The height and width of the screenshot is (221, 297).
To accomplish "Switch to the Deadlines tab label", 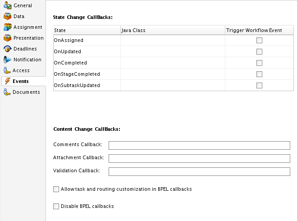I will point(25,49).
